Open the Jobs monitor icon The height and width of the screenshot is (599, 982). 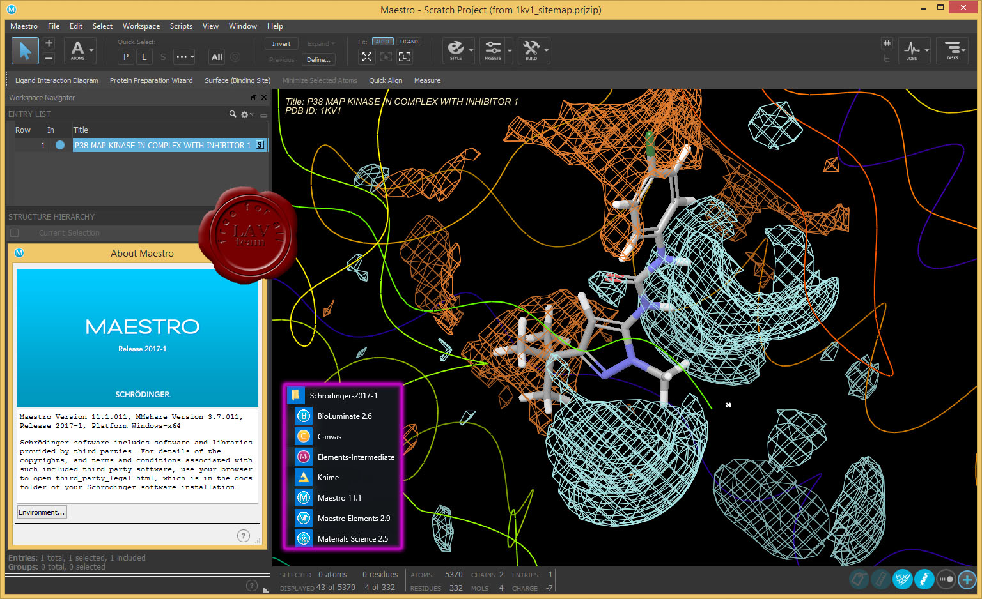[912, 50]
